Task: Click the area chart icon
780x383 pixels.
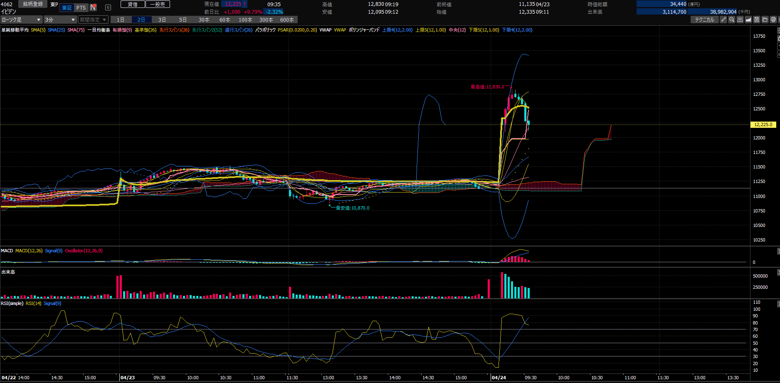Action: coord(748,20)
